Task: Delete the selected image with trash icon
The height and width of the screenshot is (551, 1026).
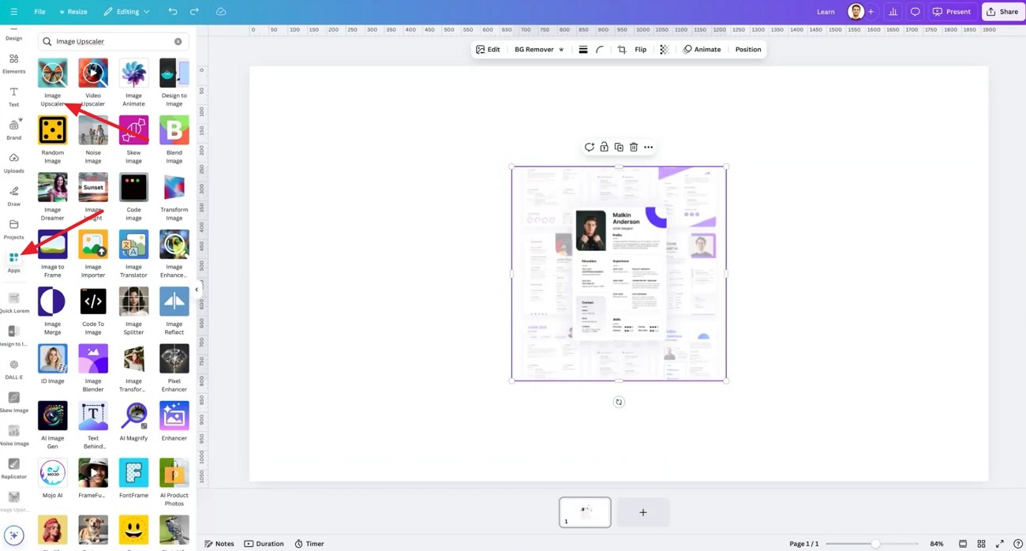Action: [x=634, y=147]
